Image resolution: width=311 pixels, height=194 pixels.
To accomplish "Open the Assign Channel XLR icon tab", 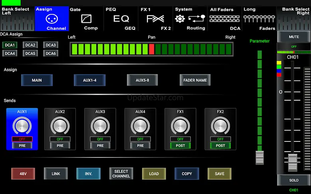I will 52,18.
